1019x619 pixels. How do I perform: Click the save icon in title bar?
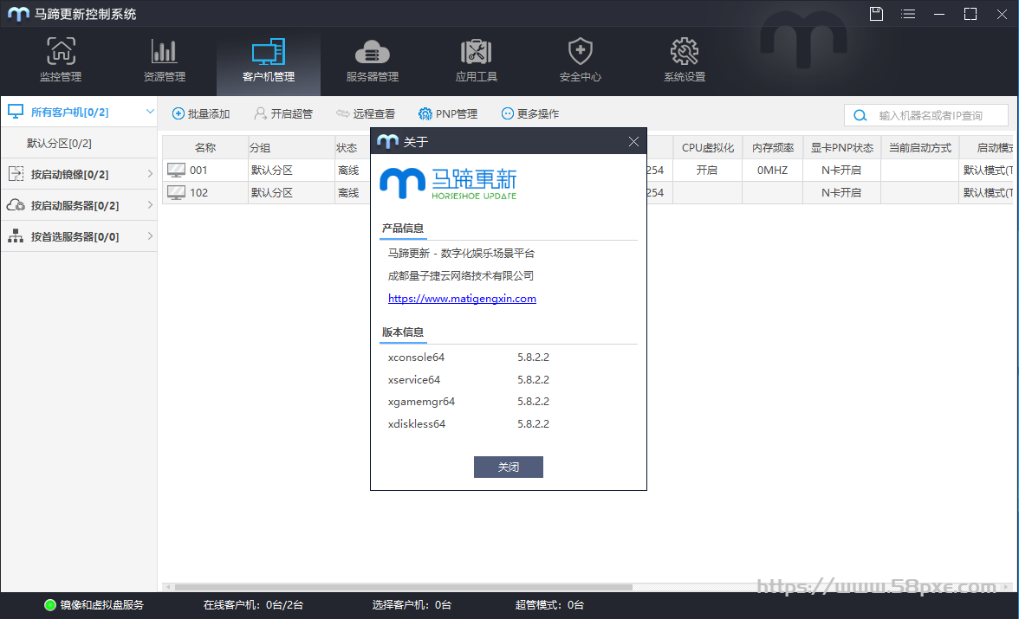click(877, 14)
